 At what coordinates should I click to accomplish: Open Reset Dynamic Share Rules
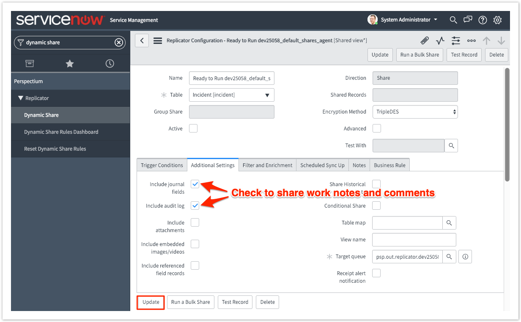[x=70, y=149]
